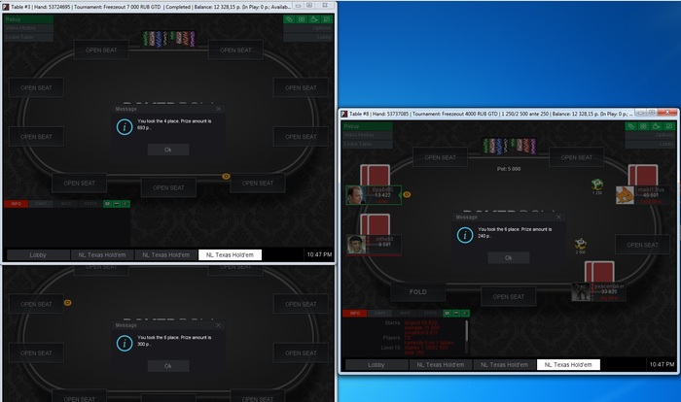Image resolution: width=681 pixels, height=402 pixels.
Task: Click the dealer button beside the top-left player in Table #8
Action: (x=407, y=195)
